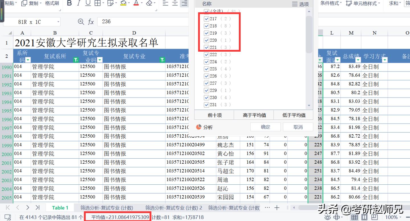The width and height of the screenshot is (410, 221).
Task: Toggle underline formatting
Action: pyautogui.click(x=88, y=3)
